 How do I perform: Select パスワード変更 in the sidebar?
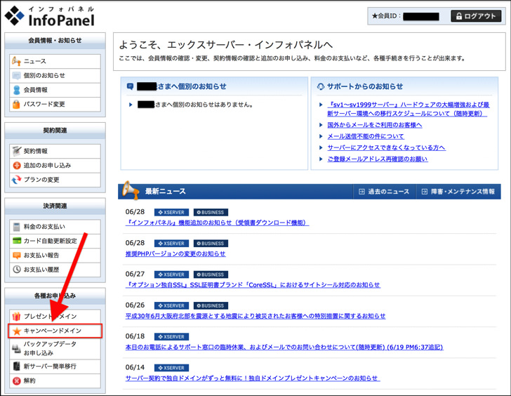coord(55,105)
